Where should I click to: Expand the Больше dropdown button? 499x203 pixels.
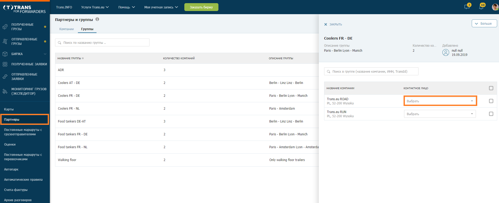[484, 23]
